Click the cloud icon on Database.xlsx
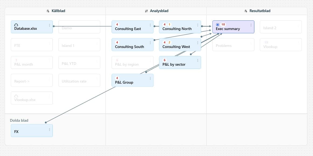Image resolution: width=313 pixels, height=156 pixels. click(16, 25)
